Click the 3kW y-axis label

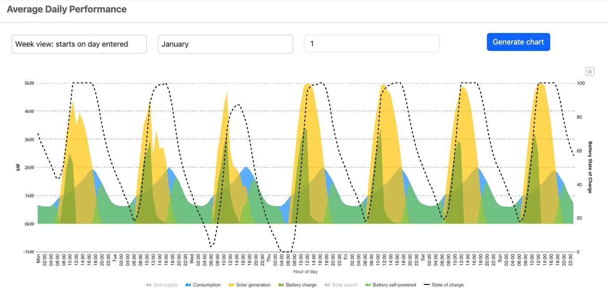29,140
